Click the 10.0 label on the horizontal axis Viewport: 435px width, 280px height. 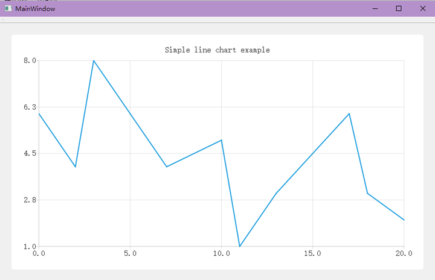[x=221, y=254]
